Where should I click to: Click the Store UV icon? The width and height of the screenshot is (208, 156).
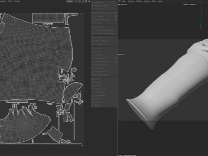pos(93,99)
